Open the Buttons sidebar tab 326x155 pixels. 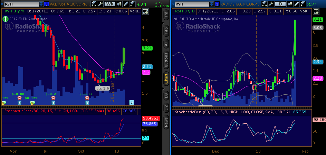166,60
